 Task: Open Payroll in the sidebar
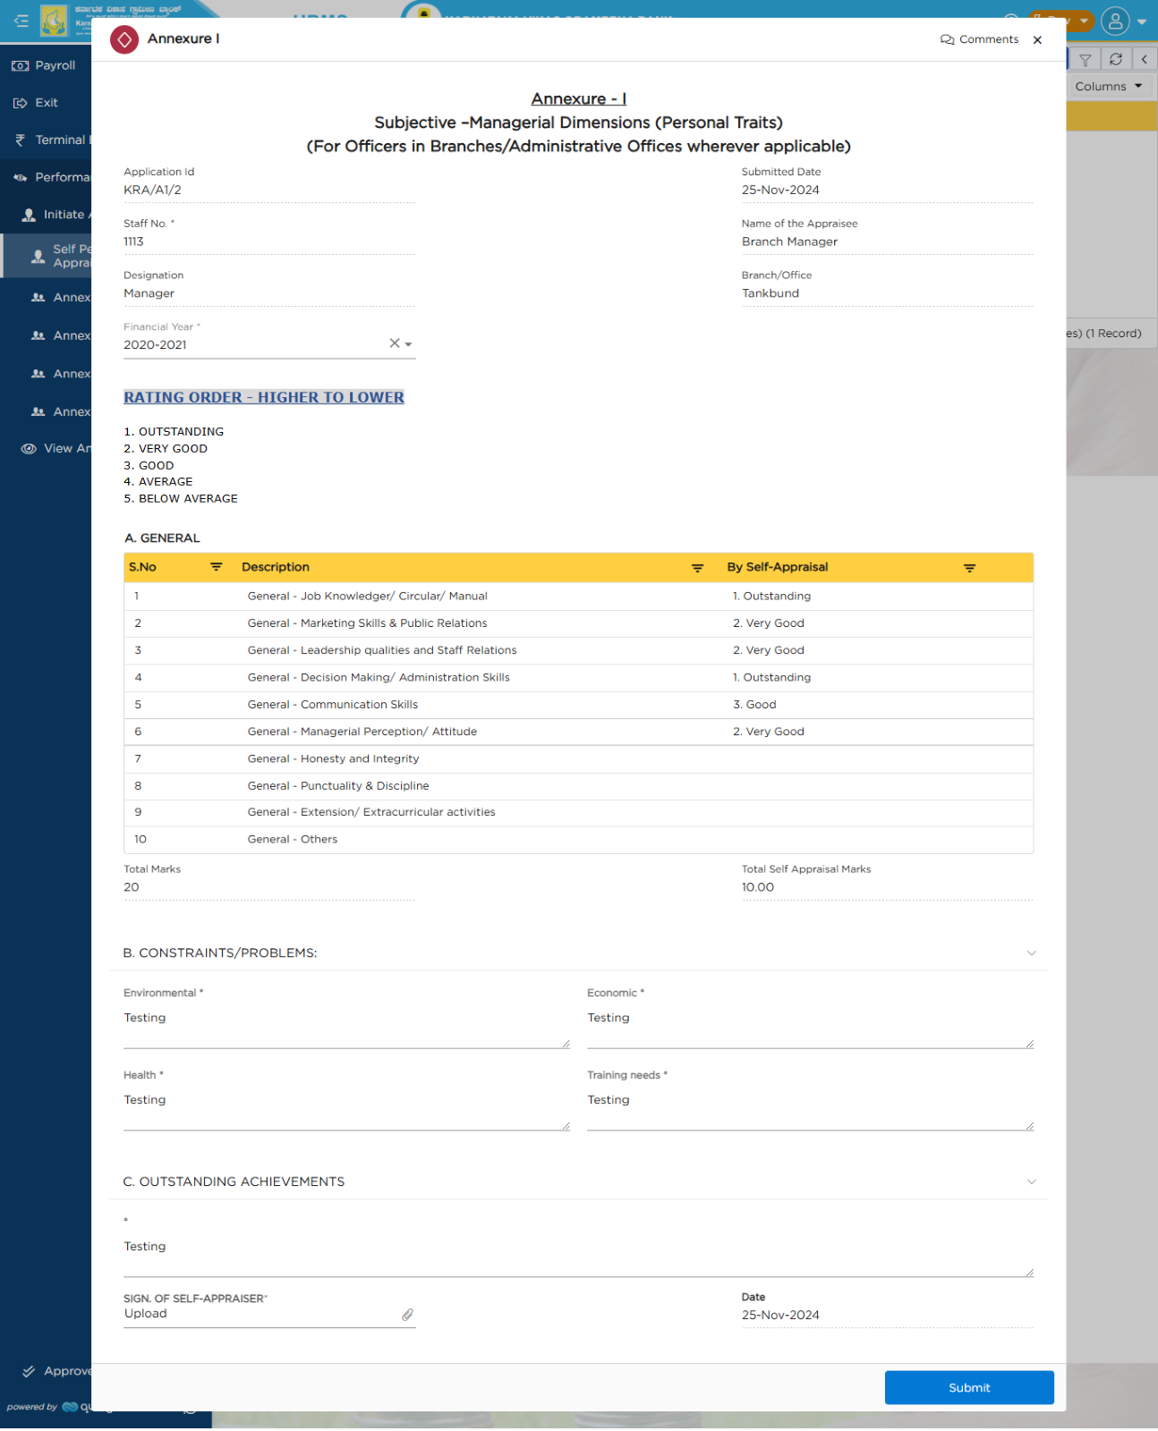[46, 65]
